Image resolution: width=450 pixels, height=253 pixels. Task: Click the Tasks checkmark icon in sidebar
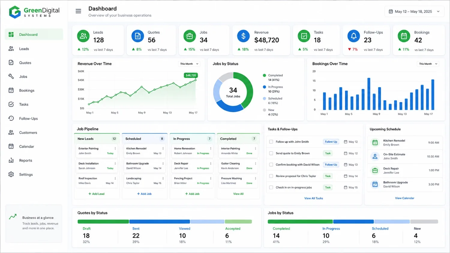pos(11,104)
